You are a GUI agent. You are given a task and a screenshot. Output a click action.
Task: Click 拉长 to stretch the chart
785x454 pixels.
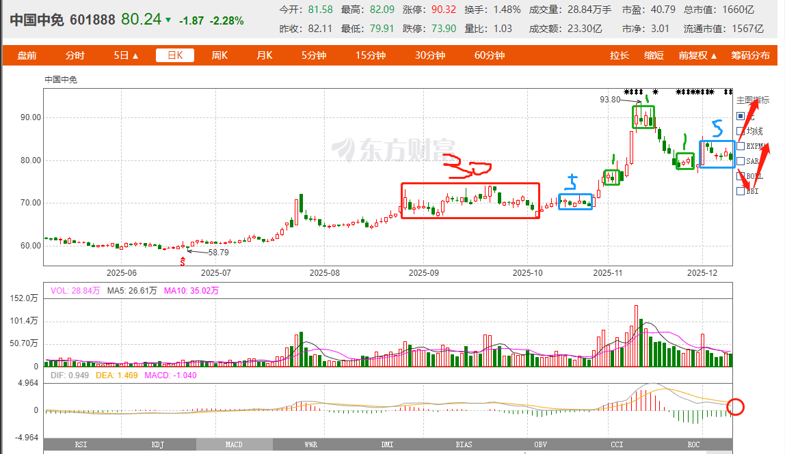coord(620,55)
